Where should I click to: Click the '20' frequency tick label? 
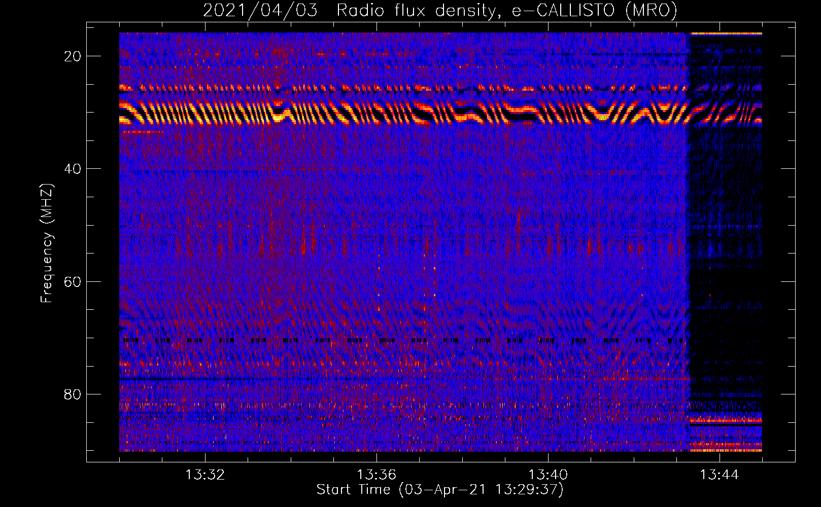[x=73, y=56]
